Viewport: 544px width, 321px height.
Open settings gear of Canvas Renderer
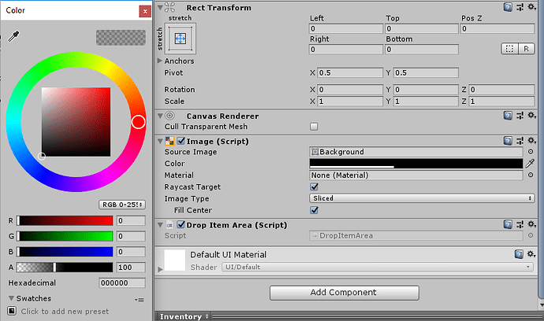[531, 116]
